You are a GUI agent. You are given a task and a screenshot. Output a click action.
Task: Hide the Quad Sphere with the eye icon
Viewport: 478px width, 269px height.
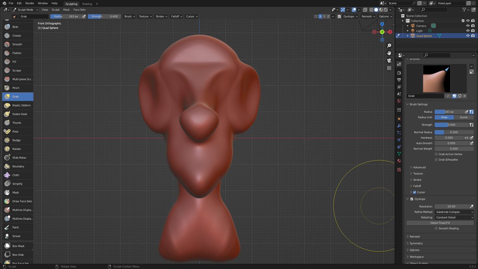468,35
